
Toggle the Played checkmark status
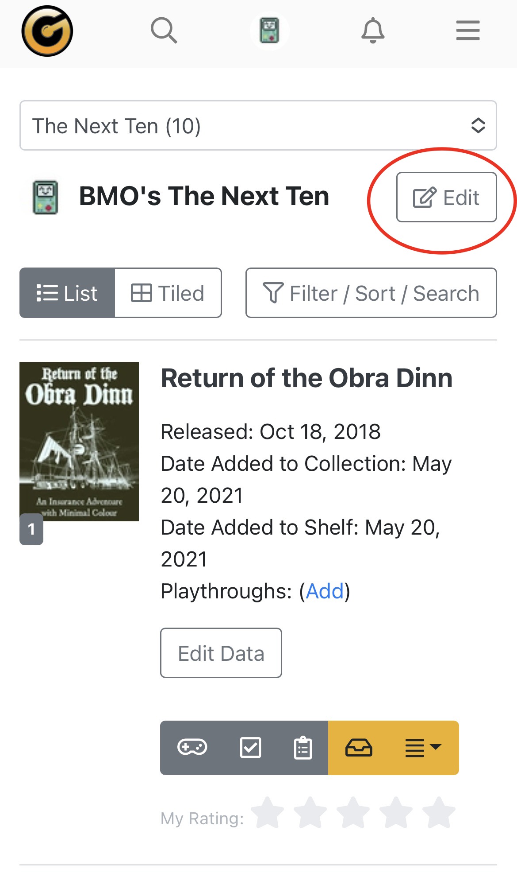tap(250, 748)
